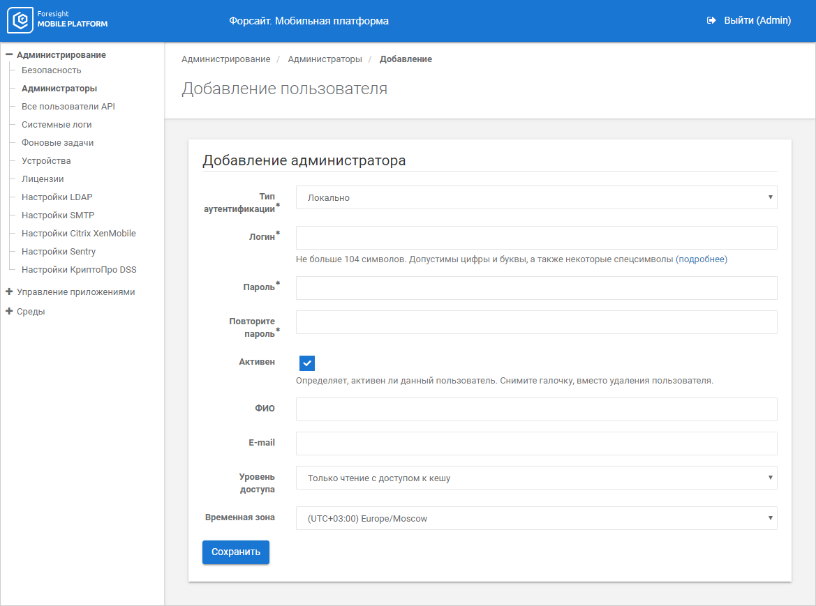816x606 pixels.
Task: Focus the Пароль input field
Action: (536, 288)
